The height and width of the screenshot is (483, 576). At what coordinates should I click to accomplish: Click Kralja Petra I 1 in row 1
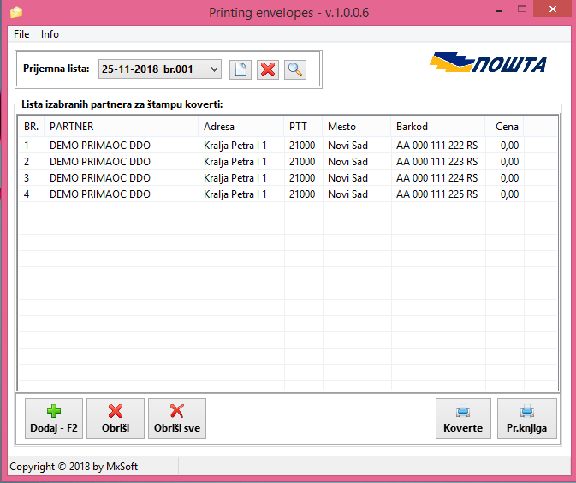click(x=235, y=146)
